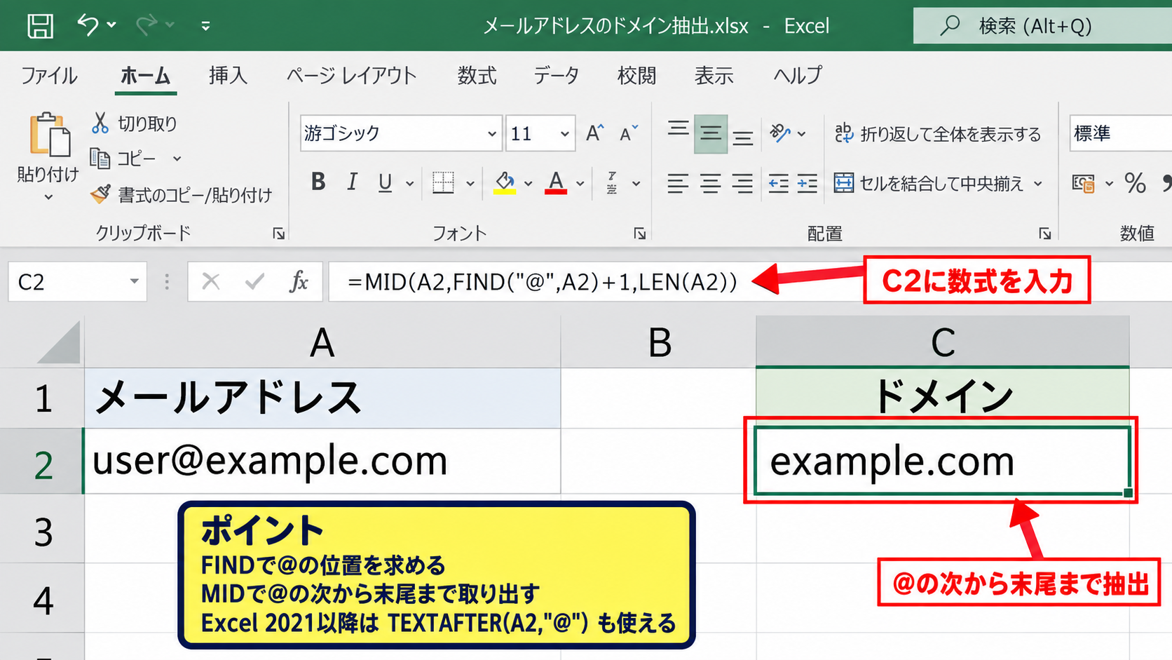Decrease font size with smaller A icon
Image resolution: width=1172 pixels, height=660 pixels.
pos(629,133)
